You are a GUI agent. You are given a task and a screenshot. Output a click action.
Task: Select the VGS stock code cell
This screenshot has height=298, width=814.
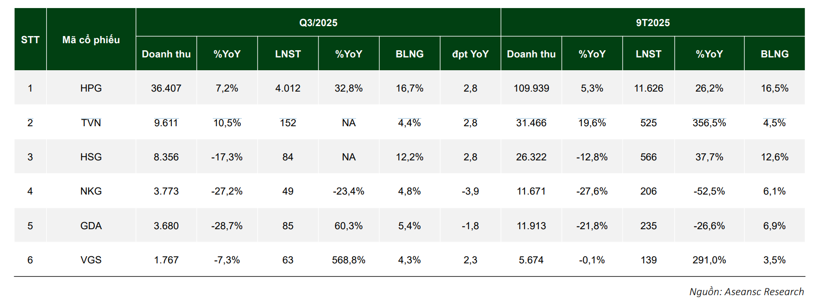91,260
